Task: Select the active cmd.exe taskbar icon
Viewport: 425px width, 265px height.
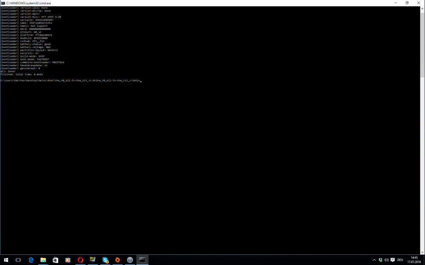Action: pyautogui.click(x=142, y=260)
